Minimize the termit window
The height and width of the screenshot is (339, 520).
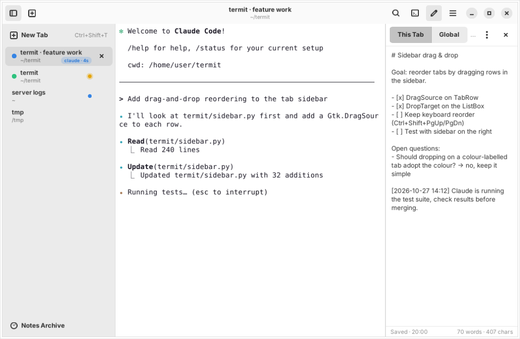[472, 13]
